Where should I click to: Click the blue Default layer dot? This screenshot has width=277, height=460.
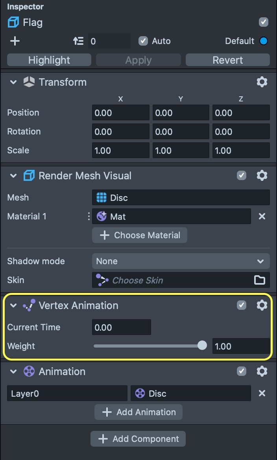264,41
